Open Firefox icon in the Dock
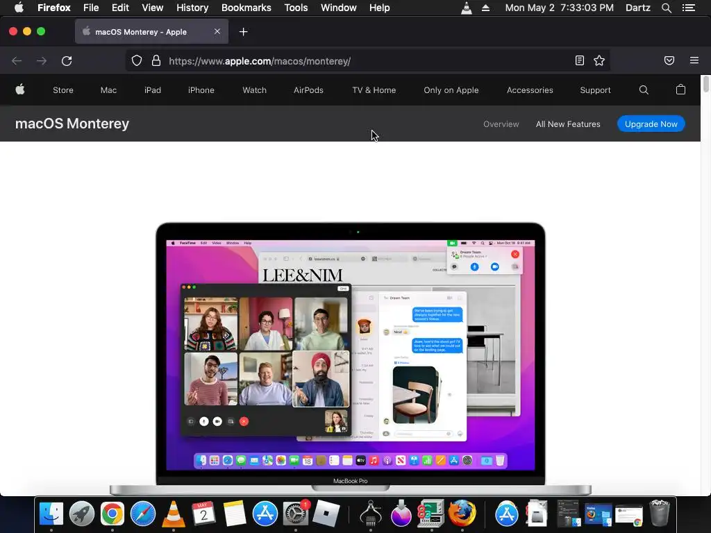The image size is (711, 533). click(462, 514)
